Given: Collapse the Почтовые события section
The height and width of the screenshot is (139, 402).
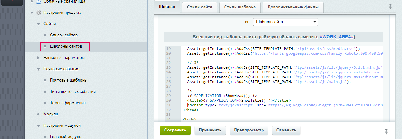Looking at the screenshot, I should click(38, 69).
